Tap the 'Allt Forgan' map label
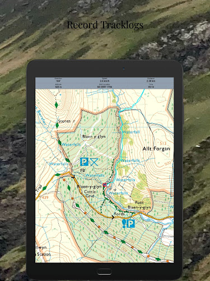 (156, 149)
